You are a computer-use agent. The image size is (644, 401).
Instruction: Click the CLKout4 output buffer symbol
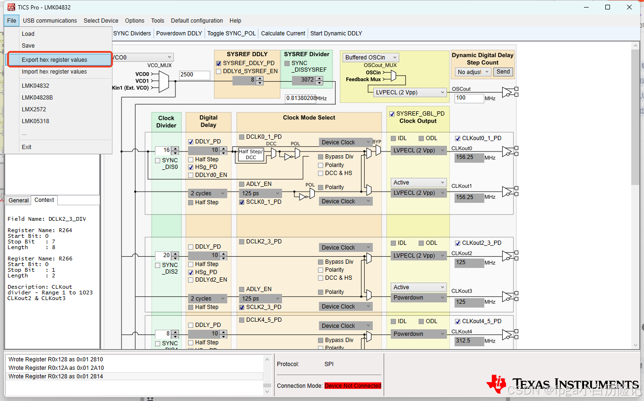[x=510, y=334]
